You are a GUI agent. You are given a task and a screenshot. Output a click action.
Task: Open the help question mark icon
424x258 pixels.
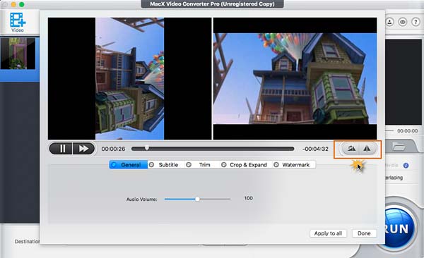416,22
